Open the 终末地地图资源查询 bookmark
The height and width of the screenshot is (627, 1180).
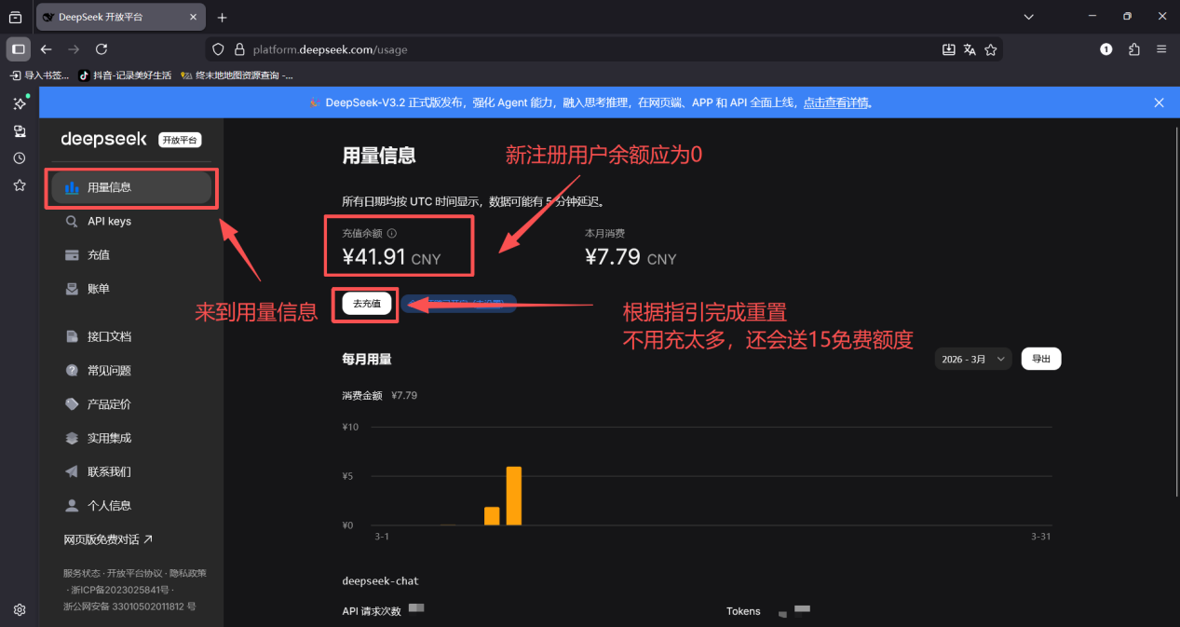coord(237,75)
